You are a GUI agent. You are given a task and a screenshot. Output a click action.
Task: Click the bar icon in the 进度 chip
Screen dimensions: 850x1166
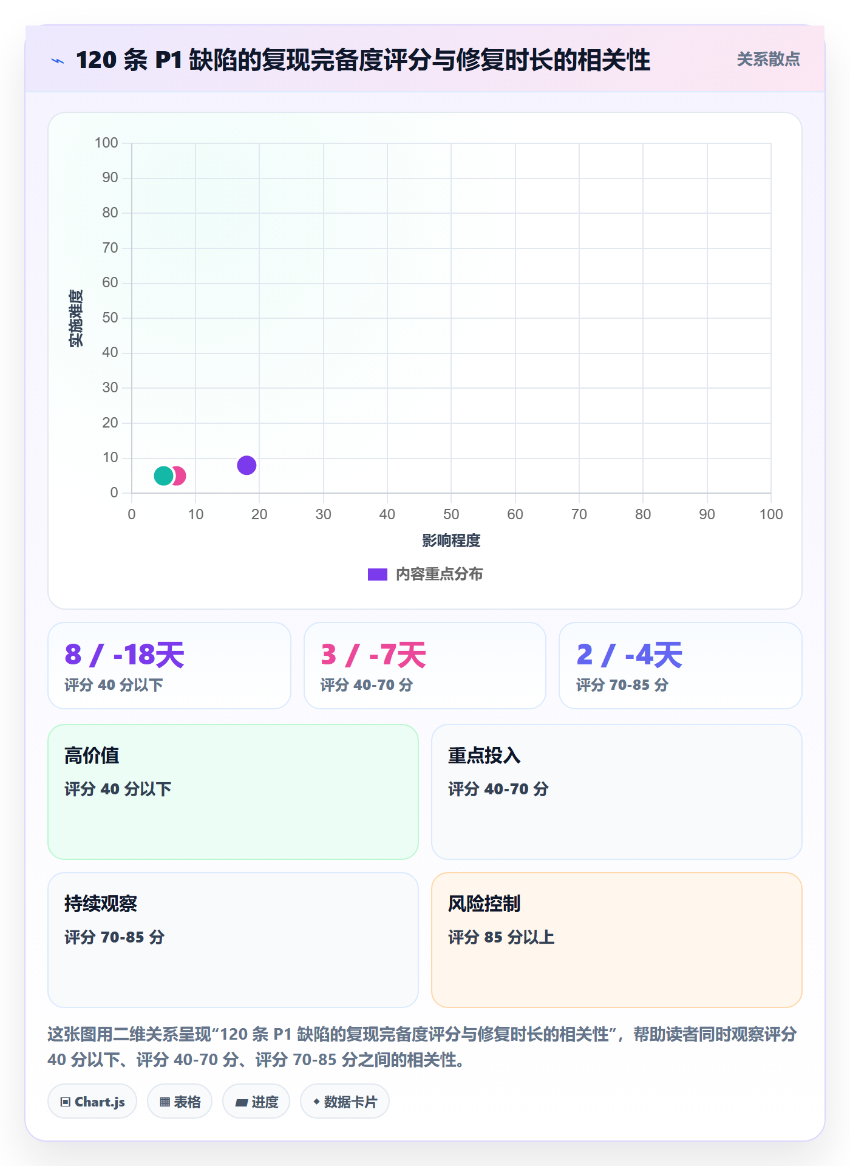pos(242,1102)
